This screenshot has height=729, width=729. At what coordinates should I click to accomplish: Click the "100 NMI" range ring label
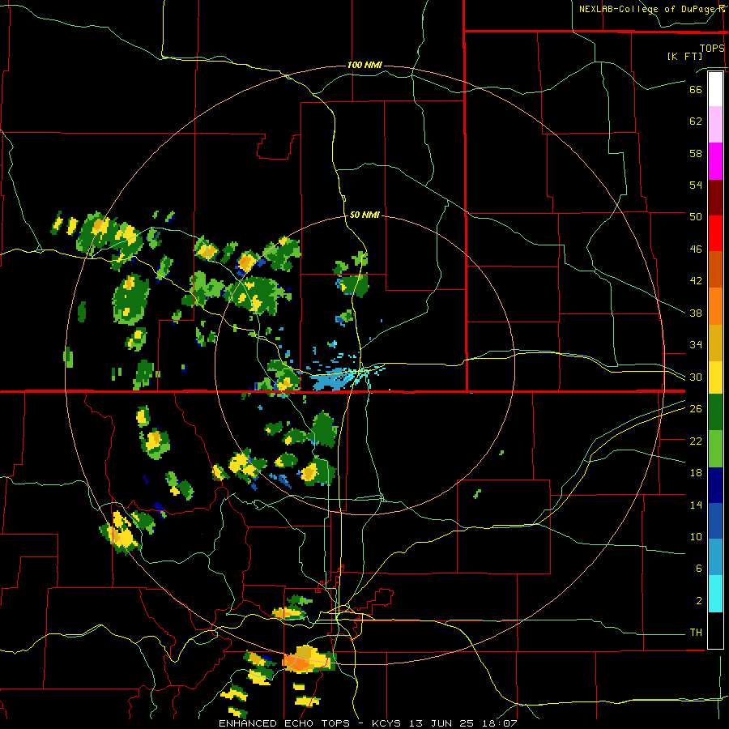pyautogui.click(x=364, y=65)
